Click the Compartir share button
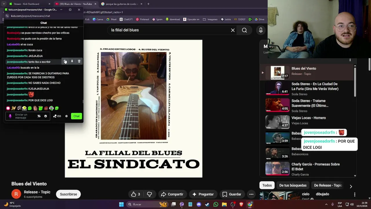The width and height of the screenshot is (371, 209). [x=172, y=194]
